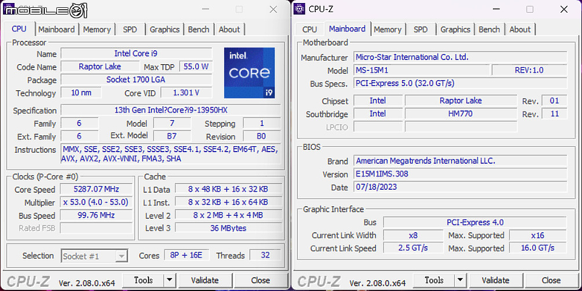
Task: Click the MS-15M1 model value
Action: [421, 70]
